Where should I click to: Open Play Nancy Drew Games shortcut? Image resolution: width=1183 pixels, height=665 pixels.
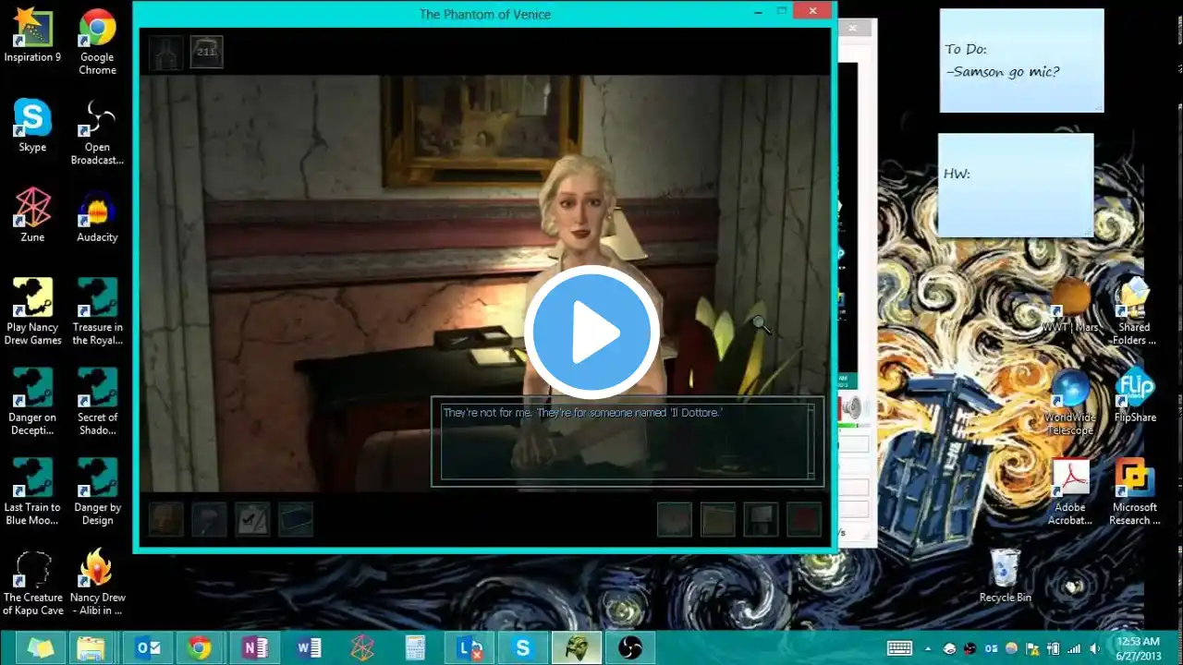[32, 312]
